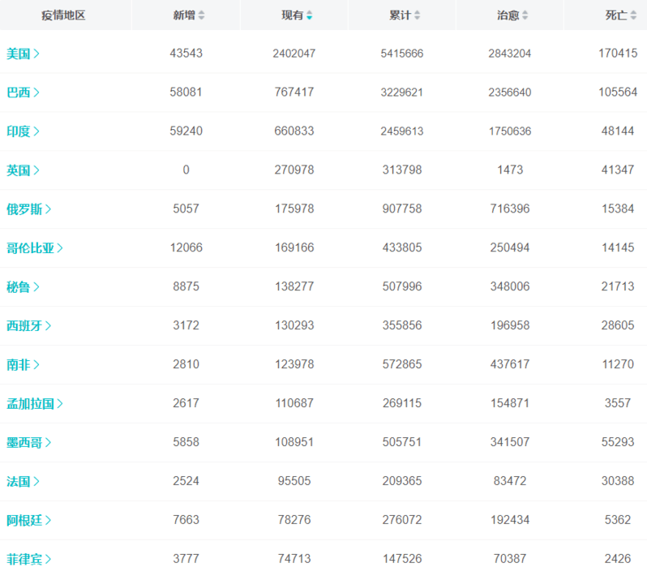Viewport: 647px width, 576px height.
Task: Select 巴西 existing value 767417
Action: 294,92
